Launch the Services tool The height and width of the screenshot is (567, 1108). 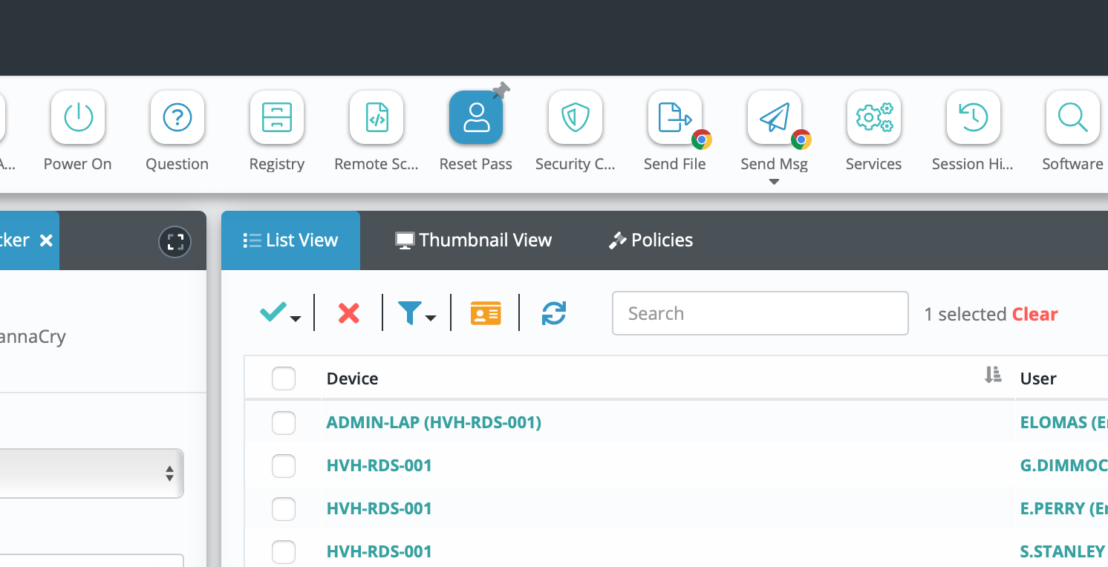[x=874, y=117]
